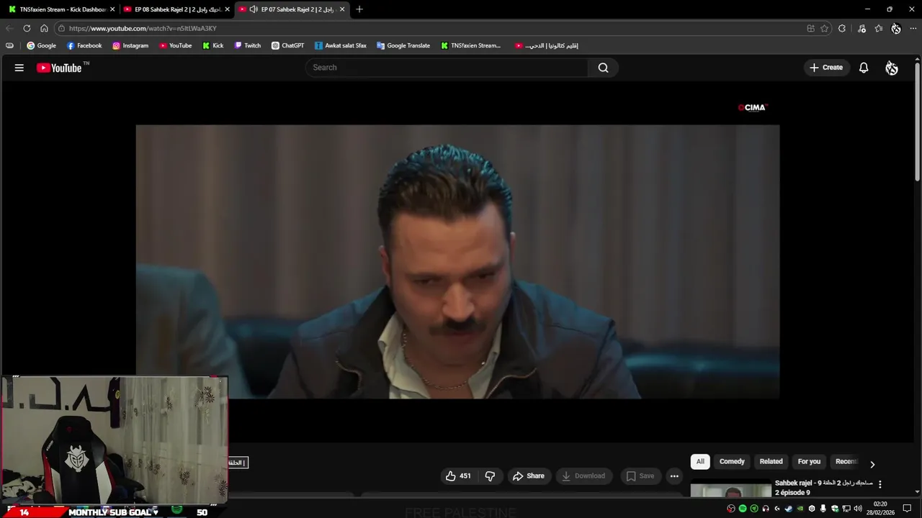This screenshot has width=922, height=518.
Task: Select the Comedy filter chip
Action: point(732,461)
